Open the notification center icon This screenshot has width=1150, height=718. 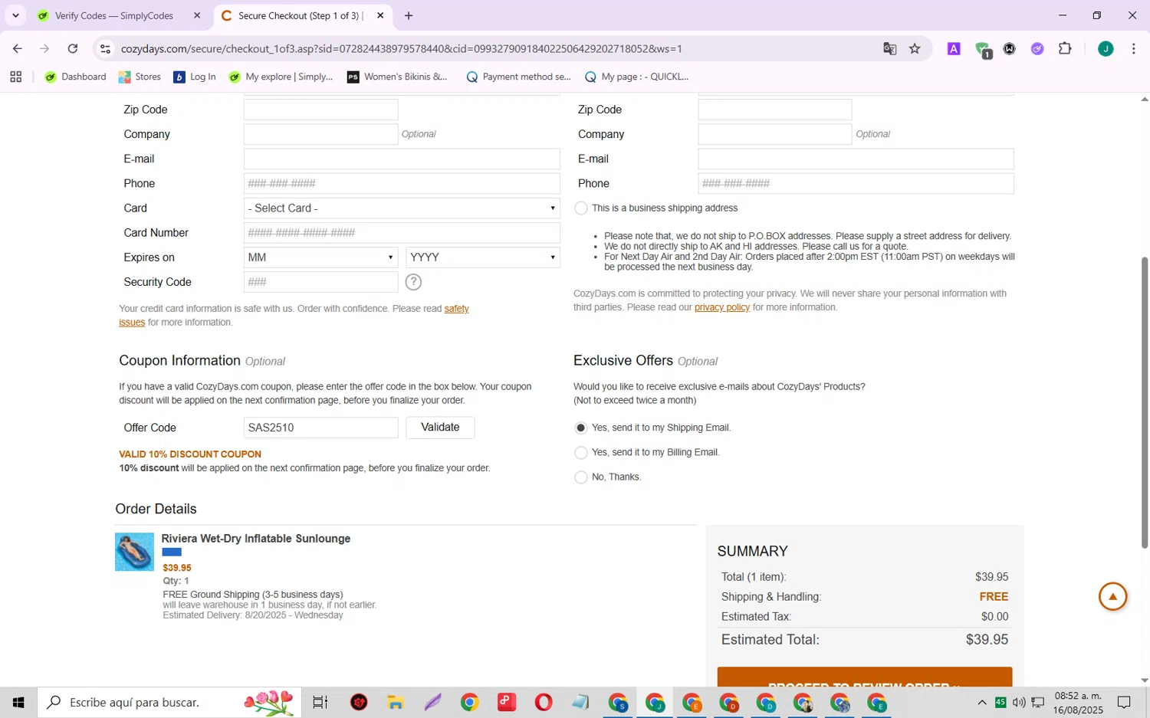coord(1124,702)
